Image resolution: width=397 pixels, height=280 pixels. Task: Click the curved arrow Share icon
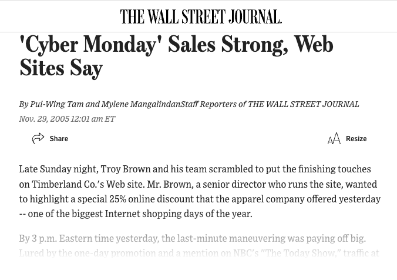coord(38,138)
